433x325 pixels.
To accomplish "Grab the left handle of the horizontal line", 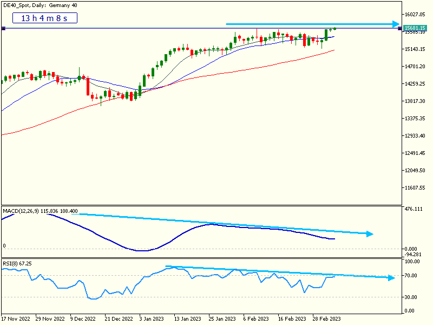I will [x=3, y=28].
